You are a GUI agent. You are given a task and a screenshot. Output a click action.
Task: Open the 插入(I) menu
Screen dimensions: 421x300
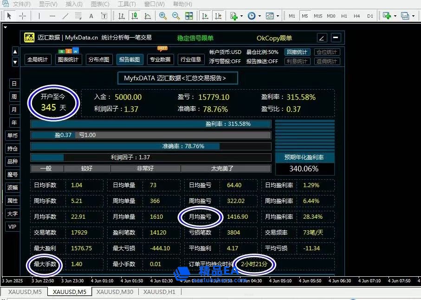(x=74, y=4)
